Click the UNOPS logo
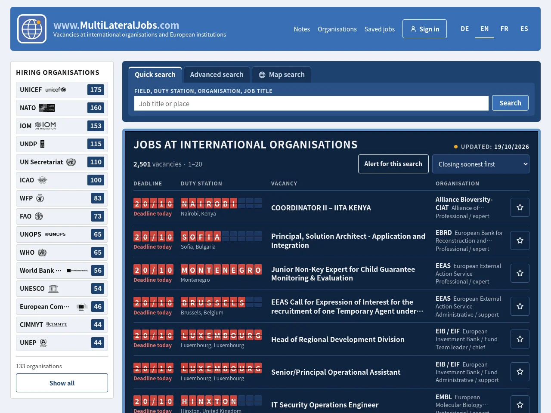 56,234
